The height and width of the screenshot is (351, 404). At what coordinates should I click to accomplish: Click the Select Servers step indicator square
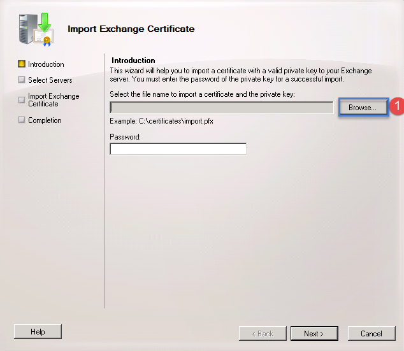[22, 80]
